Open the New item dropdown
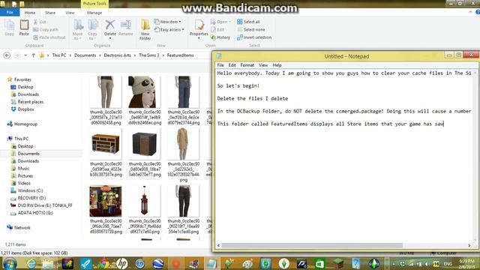This screenshot has height=270, width=480. pyautogui.click(x=168, y=22)
